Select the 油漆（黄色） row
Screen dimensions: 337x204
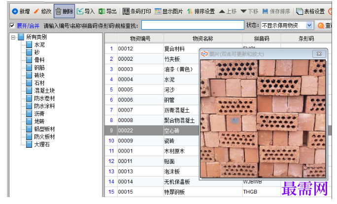[152, 69]
